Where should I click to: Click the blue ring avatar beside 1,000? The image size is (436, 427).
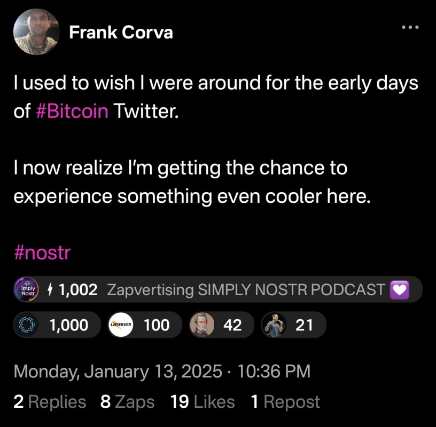tap(26, 325)
